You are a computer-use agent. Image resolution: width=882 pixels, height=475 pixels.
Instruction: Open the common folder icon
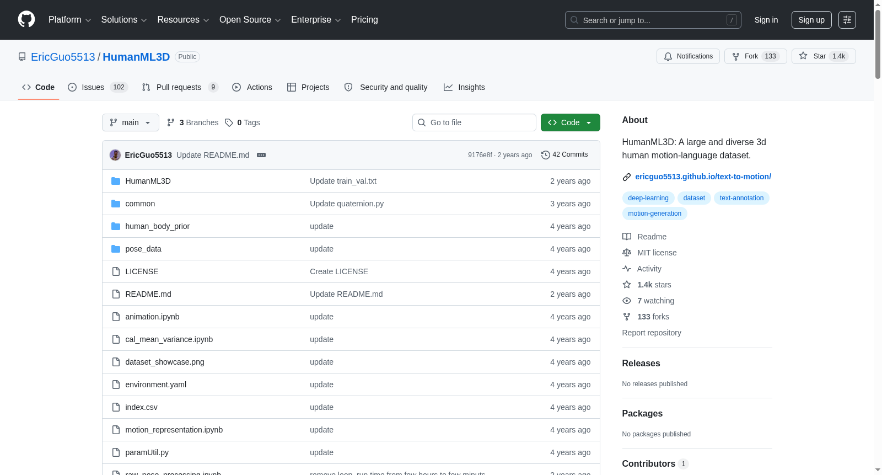[116, 204]
